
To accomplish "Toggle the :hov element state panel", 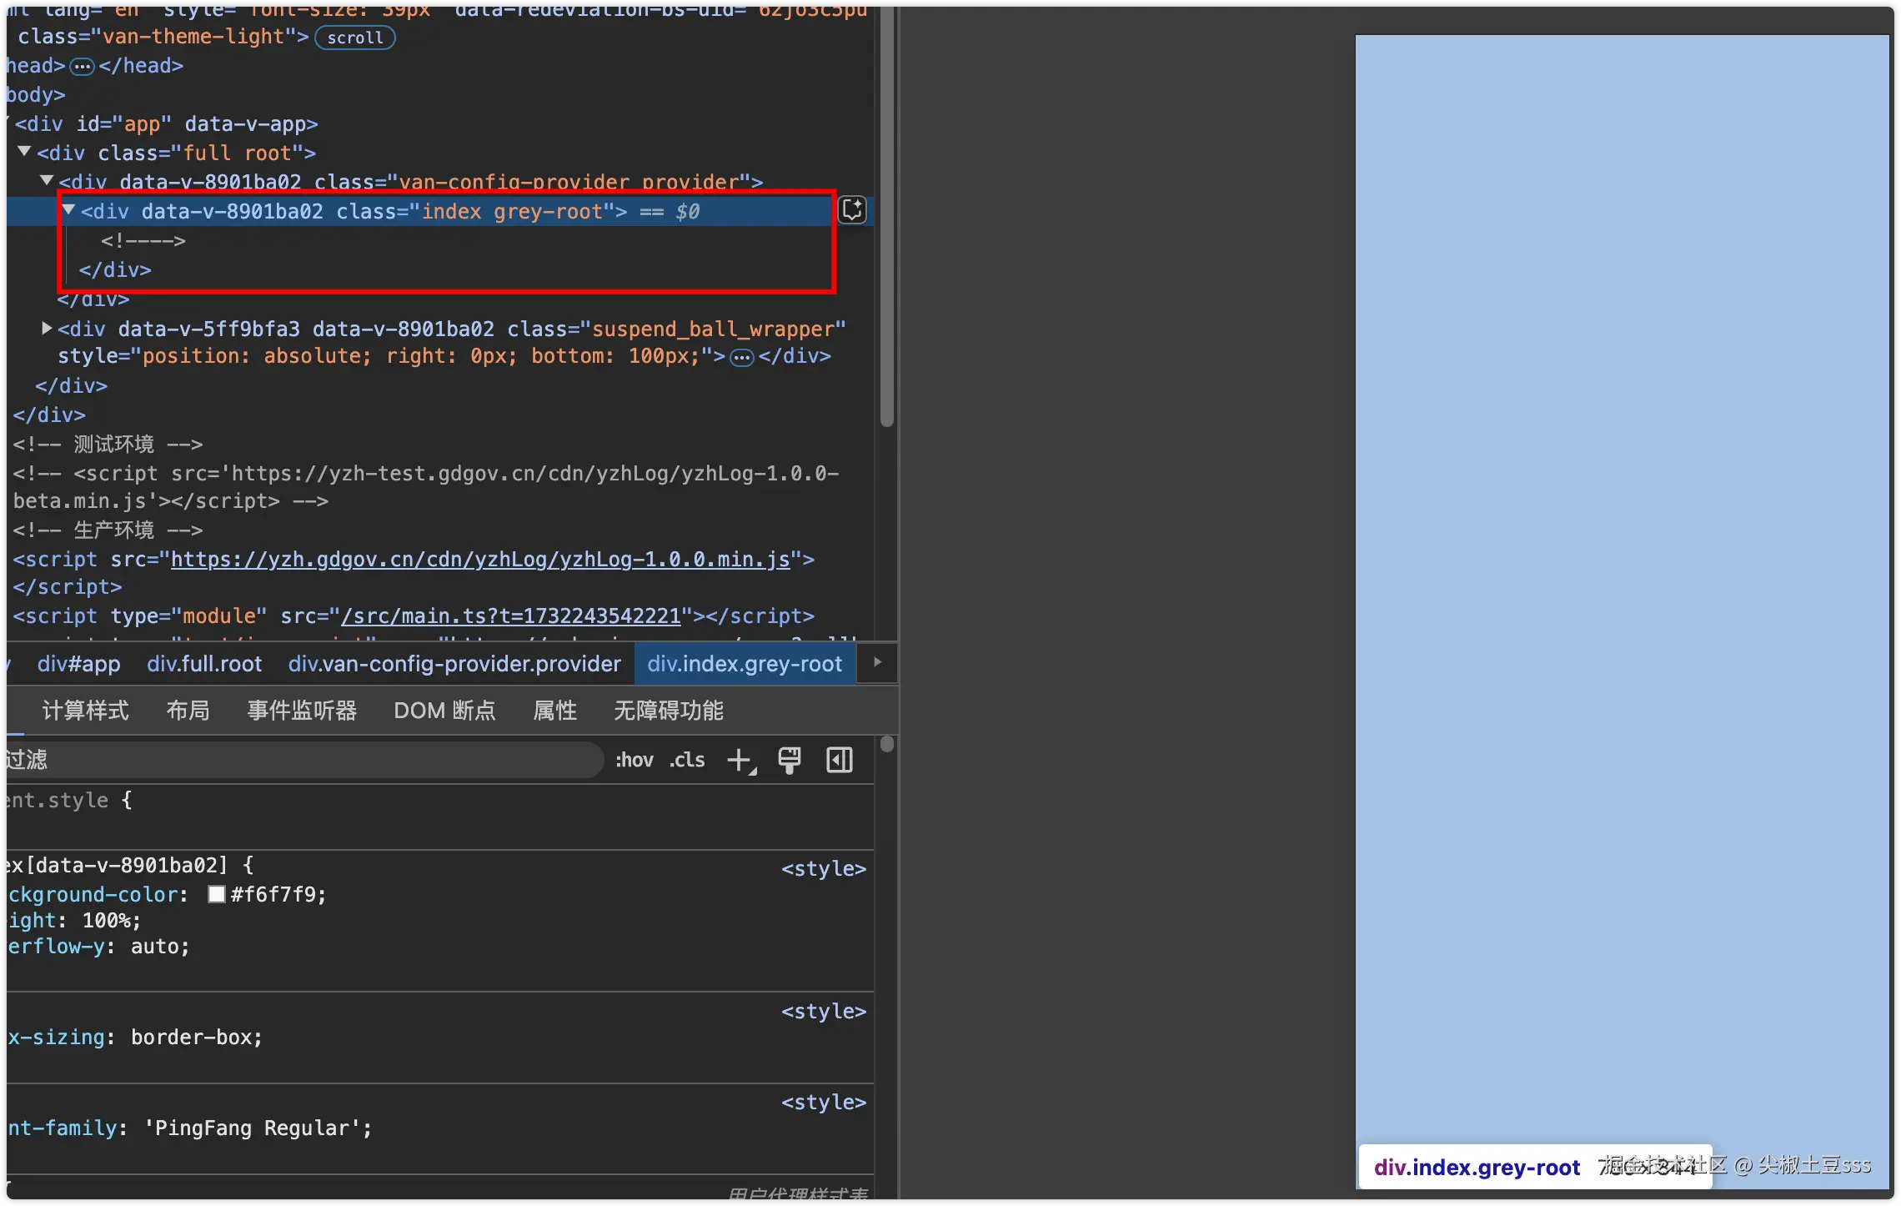I will (x=634, y=760).
